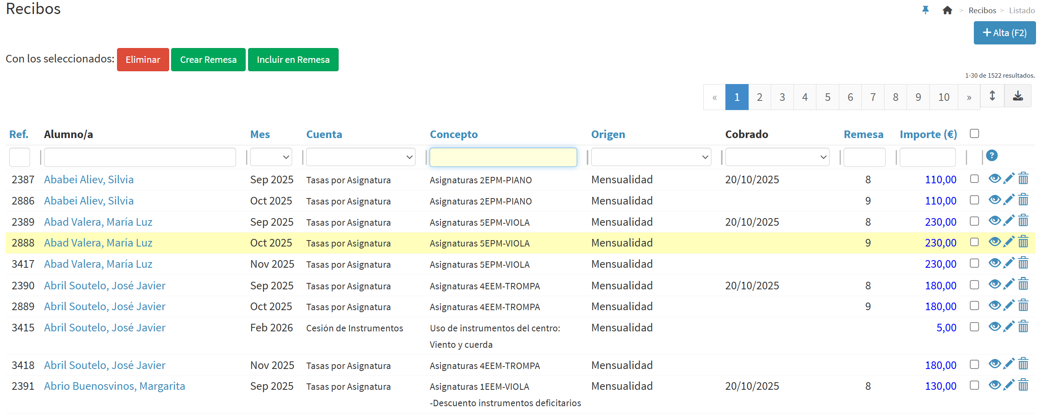Click the Incluir en Remesa button

pos(293,60)
